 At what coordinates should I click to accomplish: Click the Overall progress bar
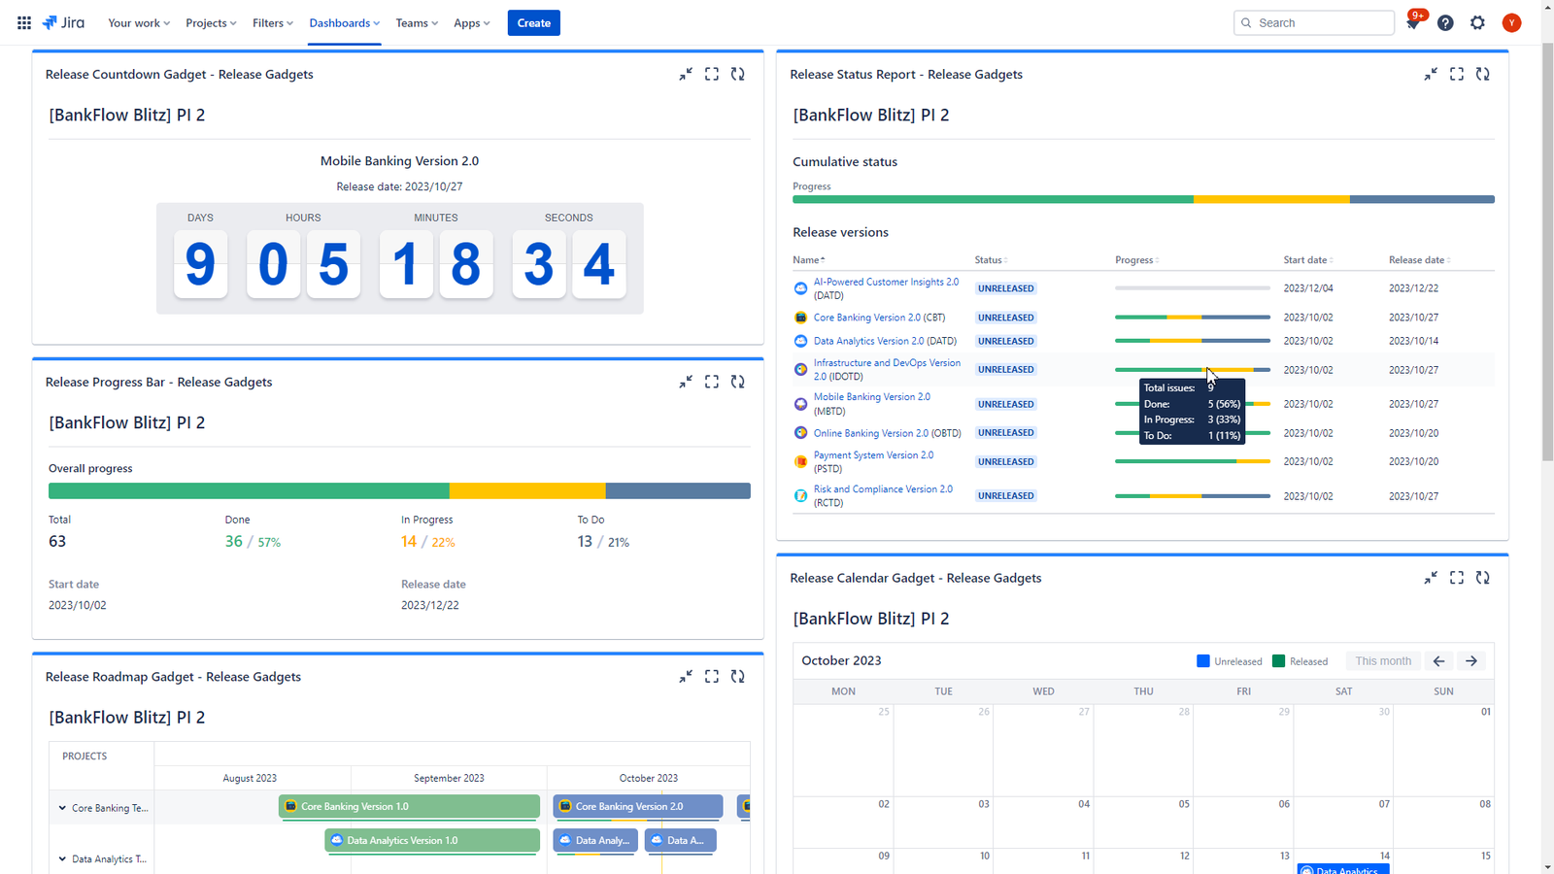399,490
